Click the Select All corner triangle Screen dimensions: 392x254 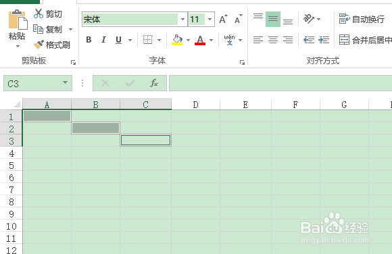click(x=17, y=104)
